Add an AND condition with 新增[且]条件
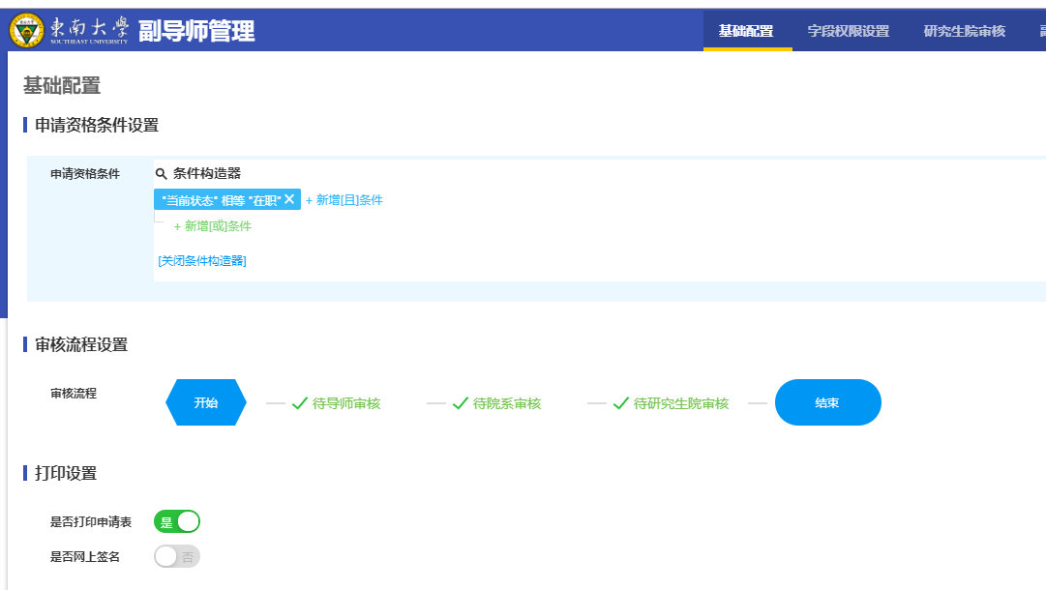The width and height of the screenshot is (1046, 590). point(344,200)
